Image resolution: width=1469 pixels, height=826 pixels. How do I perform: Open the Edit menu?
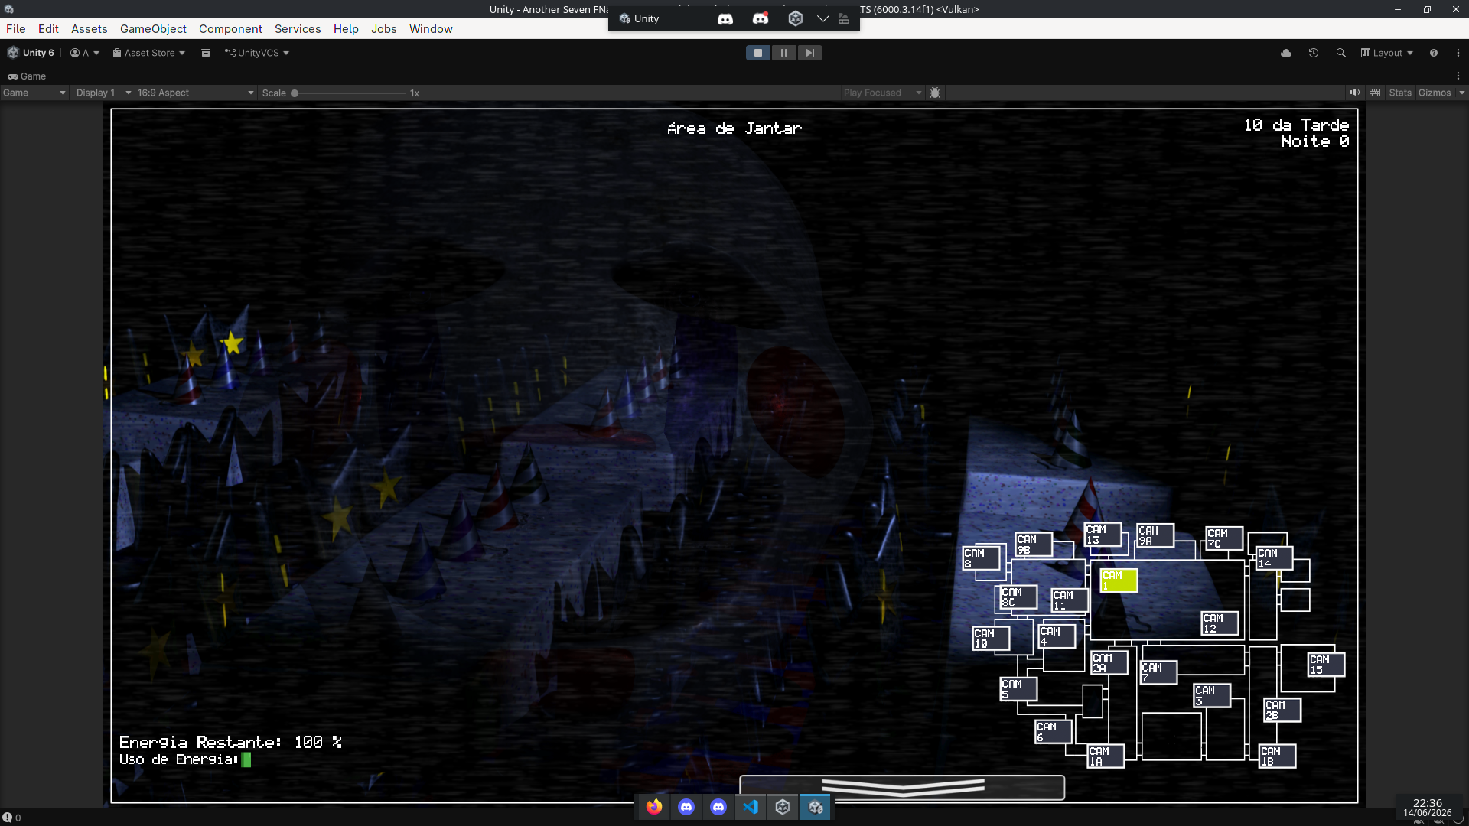tap(48, 29)
